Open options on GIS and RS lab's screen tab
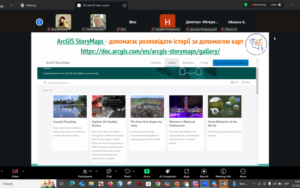300x188 pixels. 124,5
